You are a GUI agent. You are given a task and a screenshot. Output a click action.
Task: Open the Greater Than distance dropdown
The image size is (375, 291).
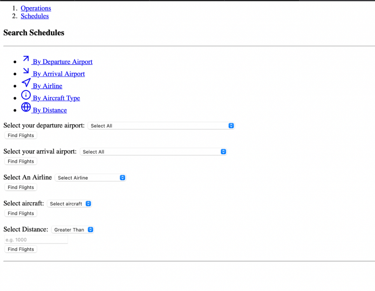click(x=72, y=230)
